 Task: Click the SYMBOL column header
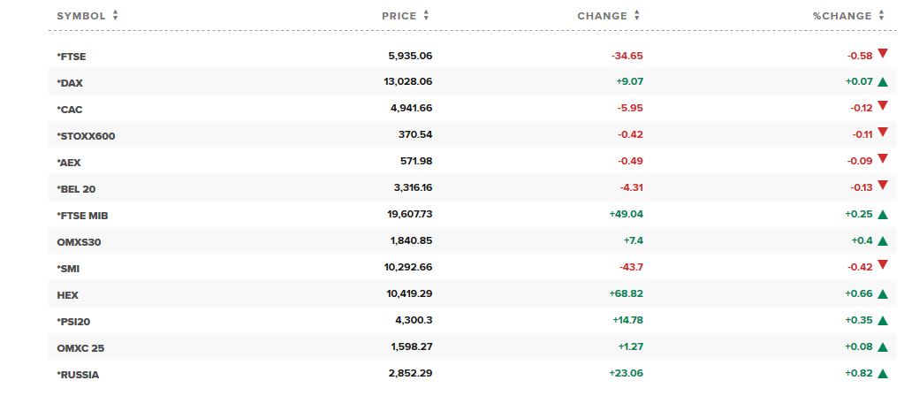click(81, 16)
